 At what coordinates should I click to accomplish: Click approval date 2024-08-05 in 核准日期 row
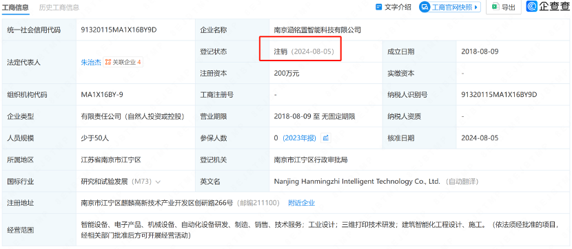coord(480,138)
